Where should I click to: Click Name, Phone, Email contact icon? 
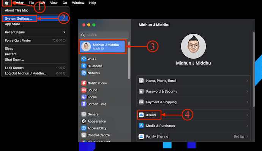pos(141,81)
